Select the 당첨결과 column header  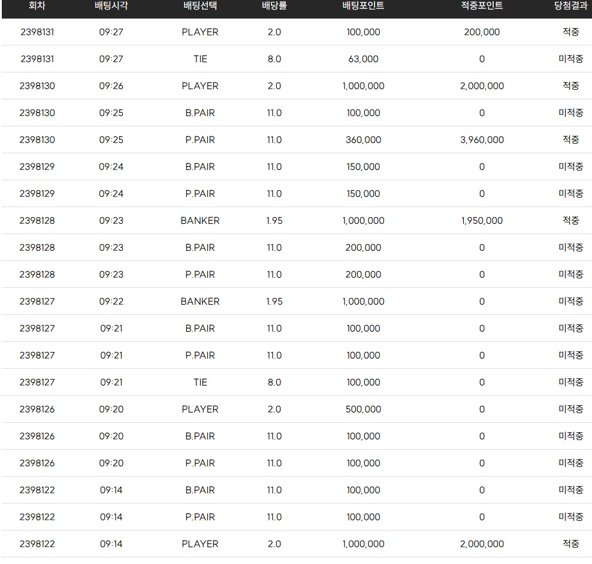pyautogui.click(x=571, y=5)
